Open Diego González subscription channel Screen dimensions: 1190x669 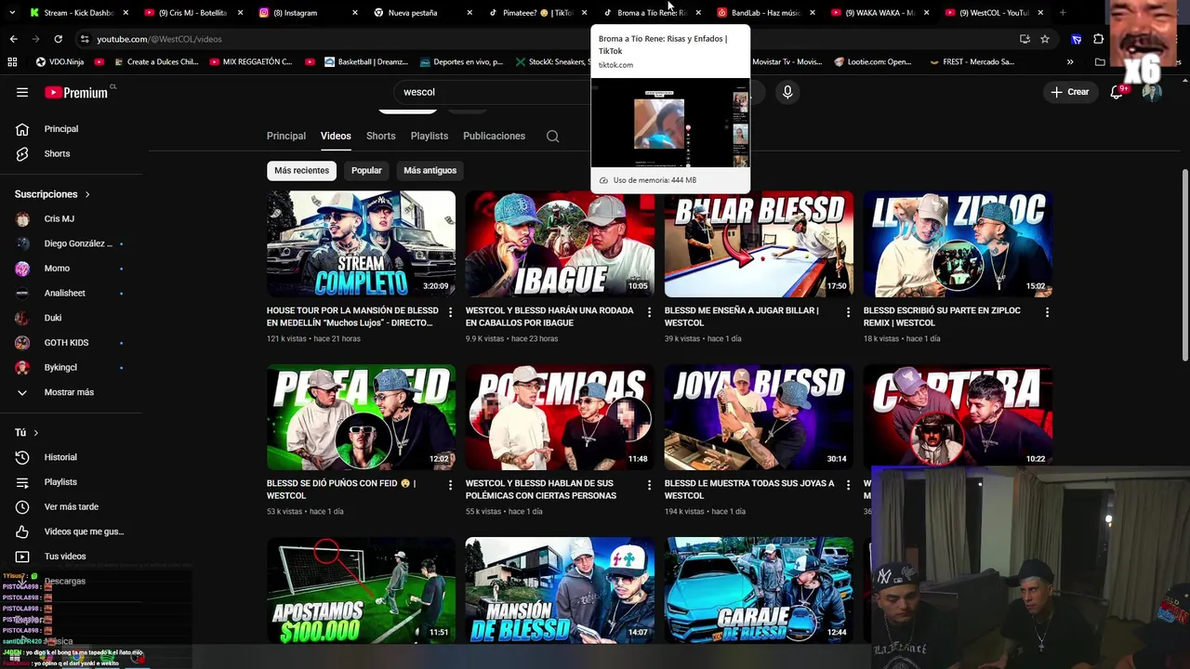pyautogui.click(x=71, y=243)
